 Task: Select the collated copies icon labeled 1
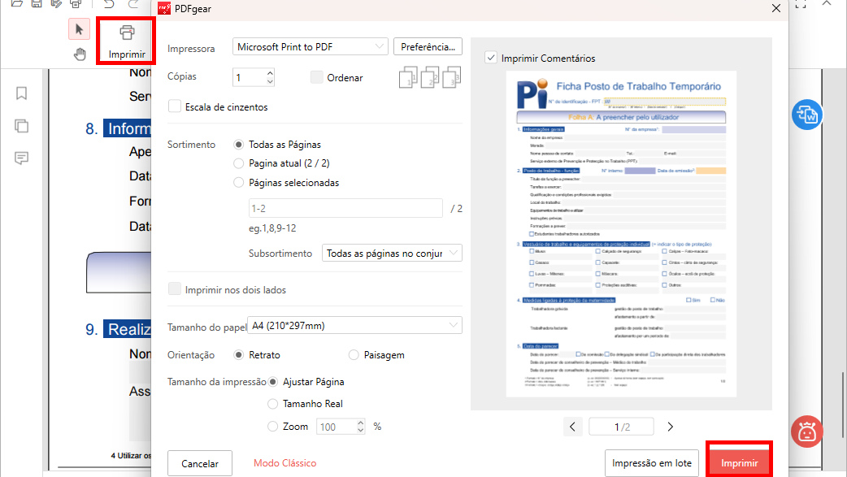(408, 76)
